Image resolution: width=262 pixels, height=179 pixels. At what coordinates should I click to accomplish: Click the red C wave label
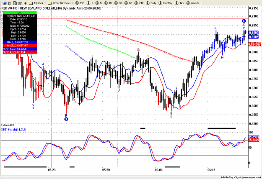(244, 25)
